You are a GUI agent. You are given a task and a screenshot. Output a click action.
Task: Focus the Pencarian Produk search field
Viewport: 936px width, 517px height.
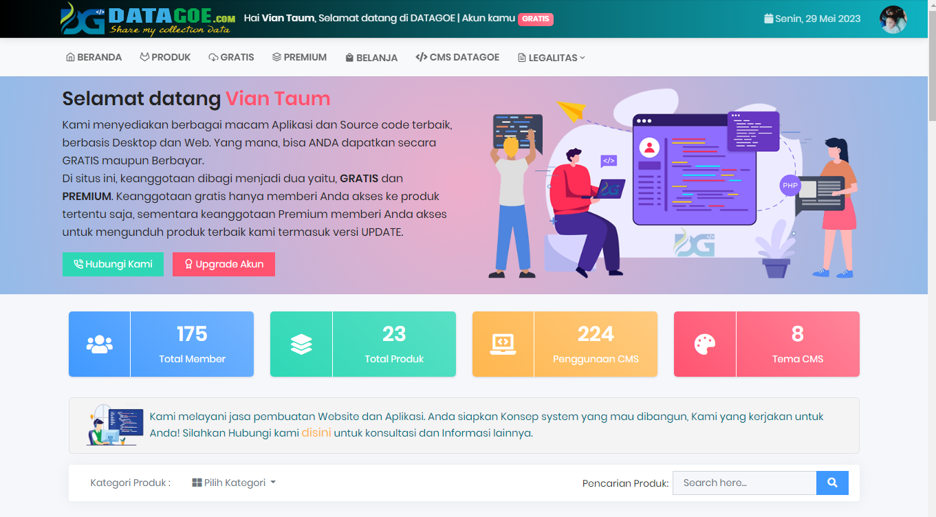(744, 483)
